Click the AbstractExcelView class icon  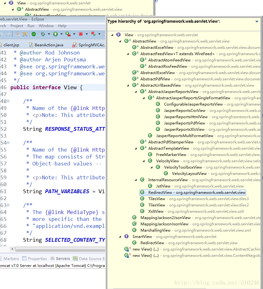(x=135, y=47)
